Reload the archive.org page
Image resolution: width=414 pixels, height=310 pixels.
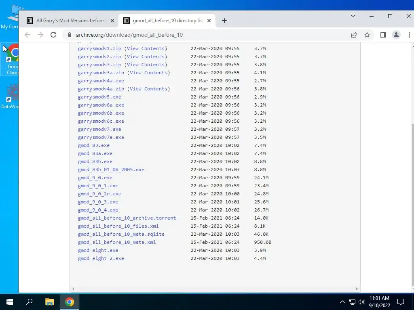coord(53,35)
